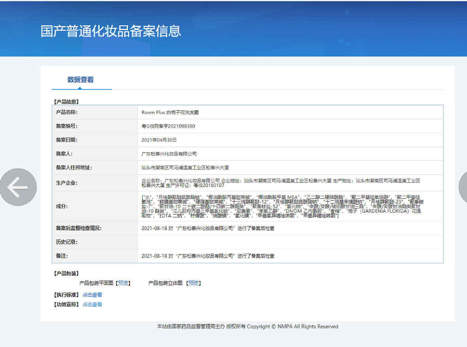Click the 国产普通化妆品备案信息 page title
467x347 pixels.
click(111, 31)
